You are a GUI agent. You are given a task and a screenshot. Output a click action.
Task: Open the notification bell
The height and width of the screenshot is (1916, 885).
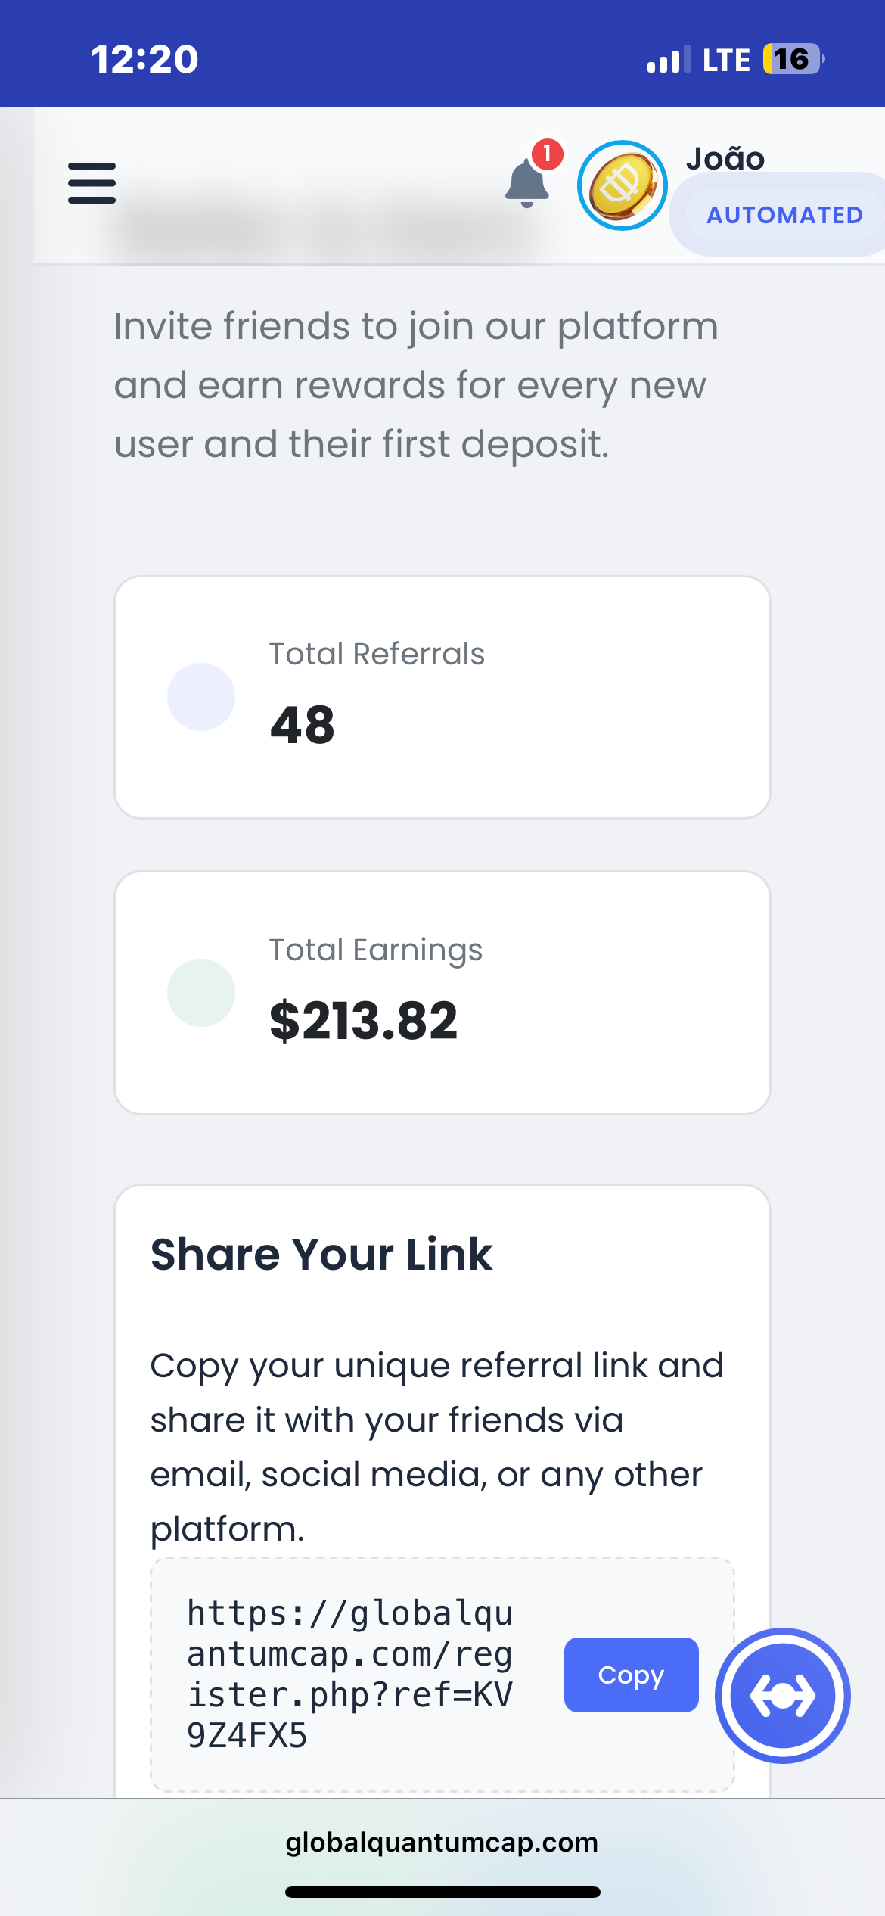click(x=526, y=183)
